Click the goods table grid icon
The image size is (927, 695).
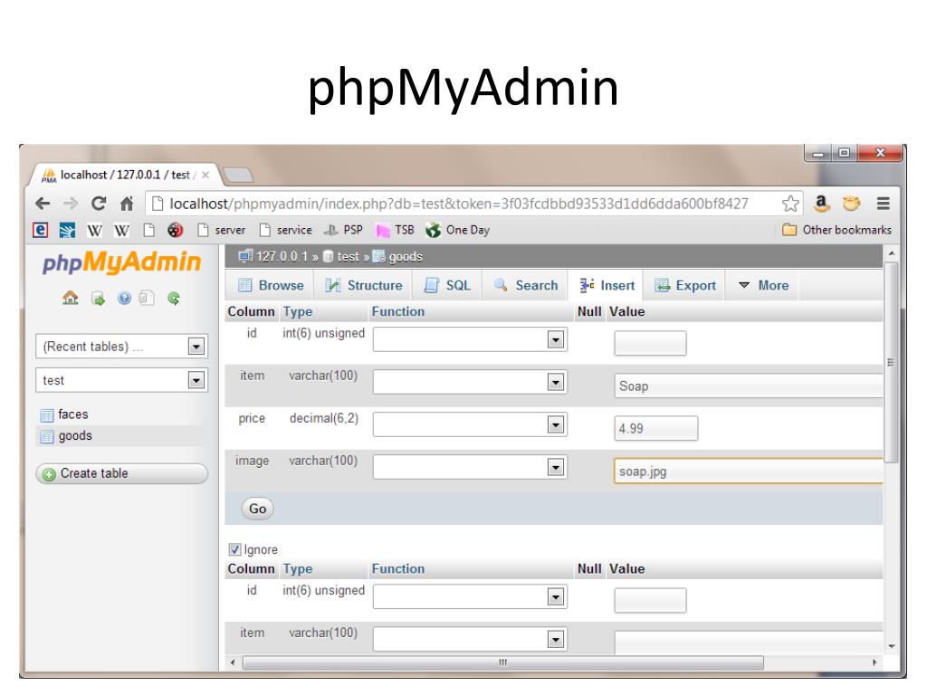coord(47,437)
